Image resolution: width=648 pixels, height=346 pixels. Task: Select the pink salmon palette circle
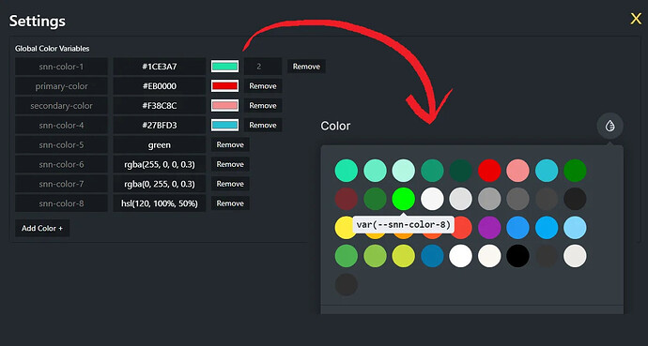pyautogui.click(x=517, y=171)
